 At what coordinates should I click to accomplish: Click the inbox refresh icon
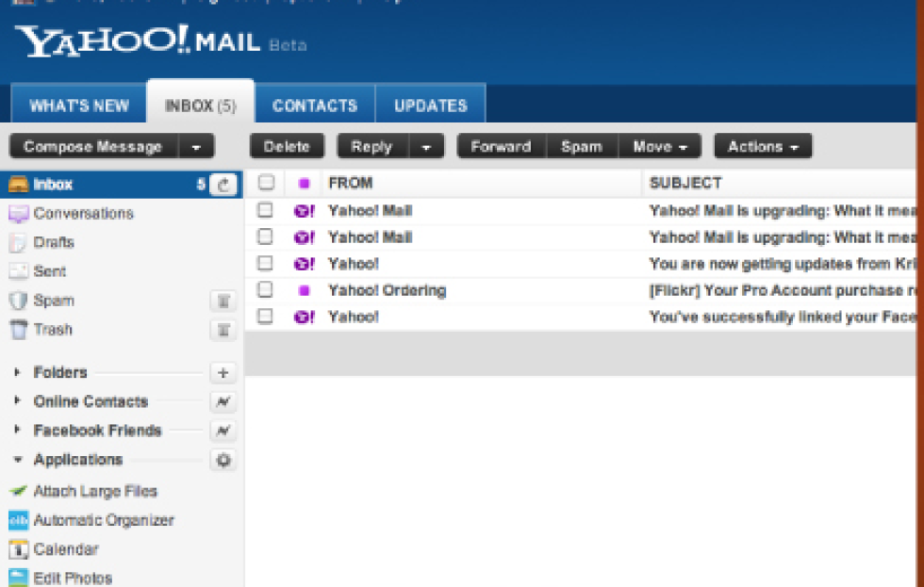pyautogui.click(x=223, y=185)
